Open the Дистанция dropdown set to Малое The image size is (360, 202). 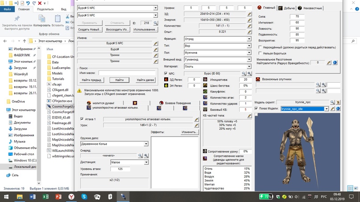146,162
